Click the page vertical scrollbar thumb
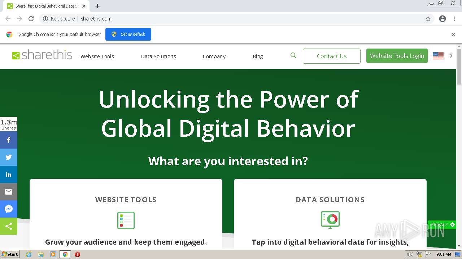This screenshot has width=462, height=259. pyautogui.click(x=459, y=67)
